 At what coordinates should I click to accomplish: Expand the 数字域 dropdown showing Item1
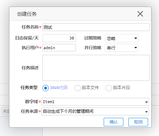[95, 102]
